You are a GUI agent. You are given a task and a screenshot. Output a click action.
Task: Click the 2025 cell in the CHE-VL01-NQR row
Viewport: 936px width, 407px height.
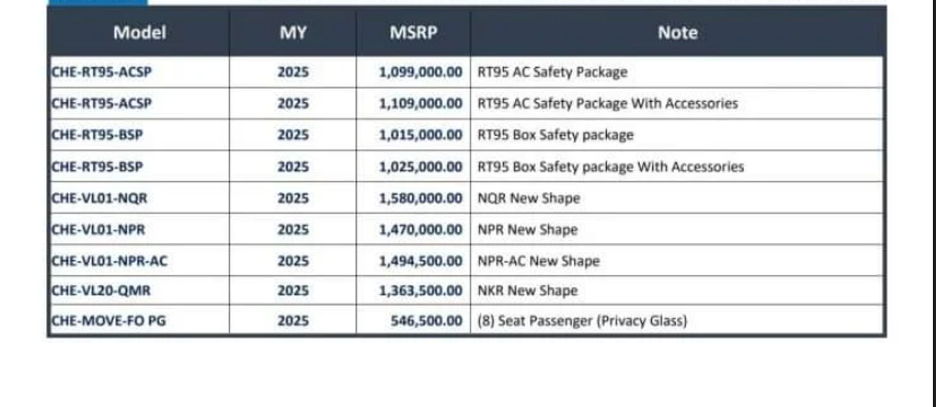292,198
